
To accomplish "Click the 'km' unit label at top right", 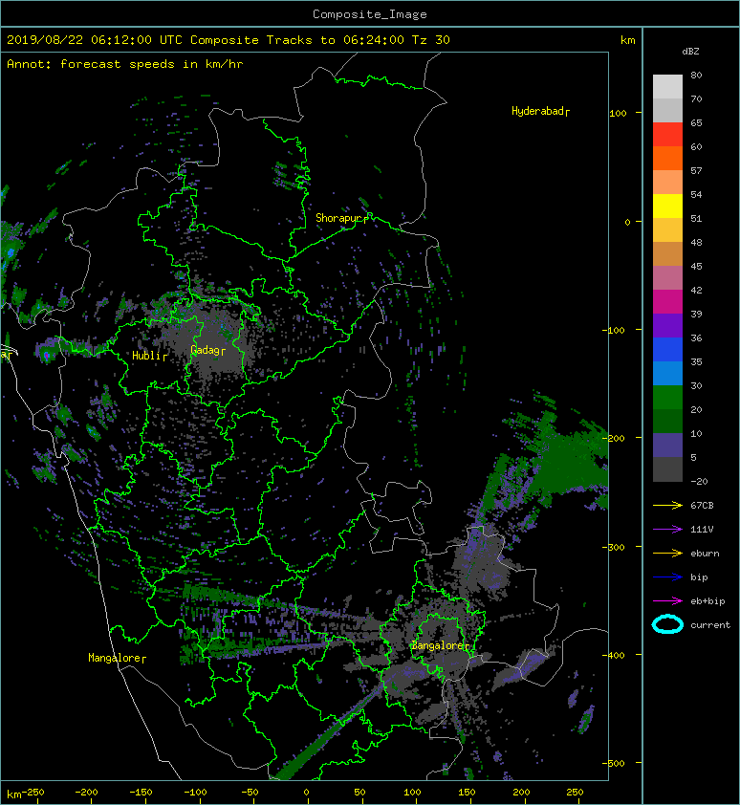I will click(x=627, y=40).
